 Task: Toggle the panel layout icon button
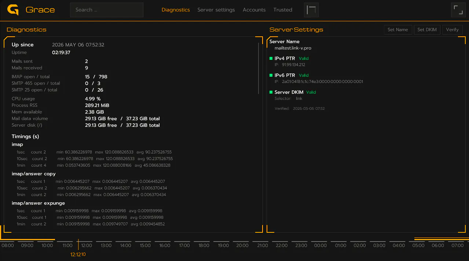pos(311,10)
